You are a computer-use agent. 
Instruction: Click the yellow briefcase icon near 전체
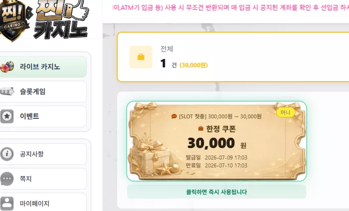141,57
